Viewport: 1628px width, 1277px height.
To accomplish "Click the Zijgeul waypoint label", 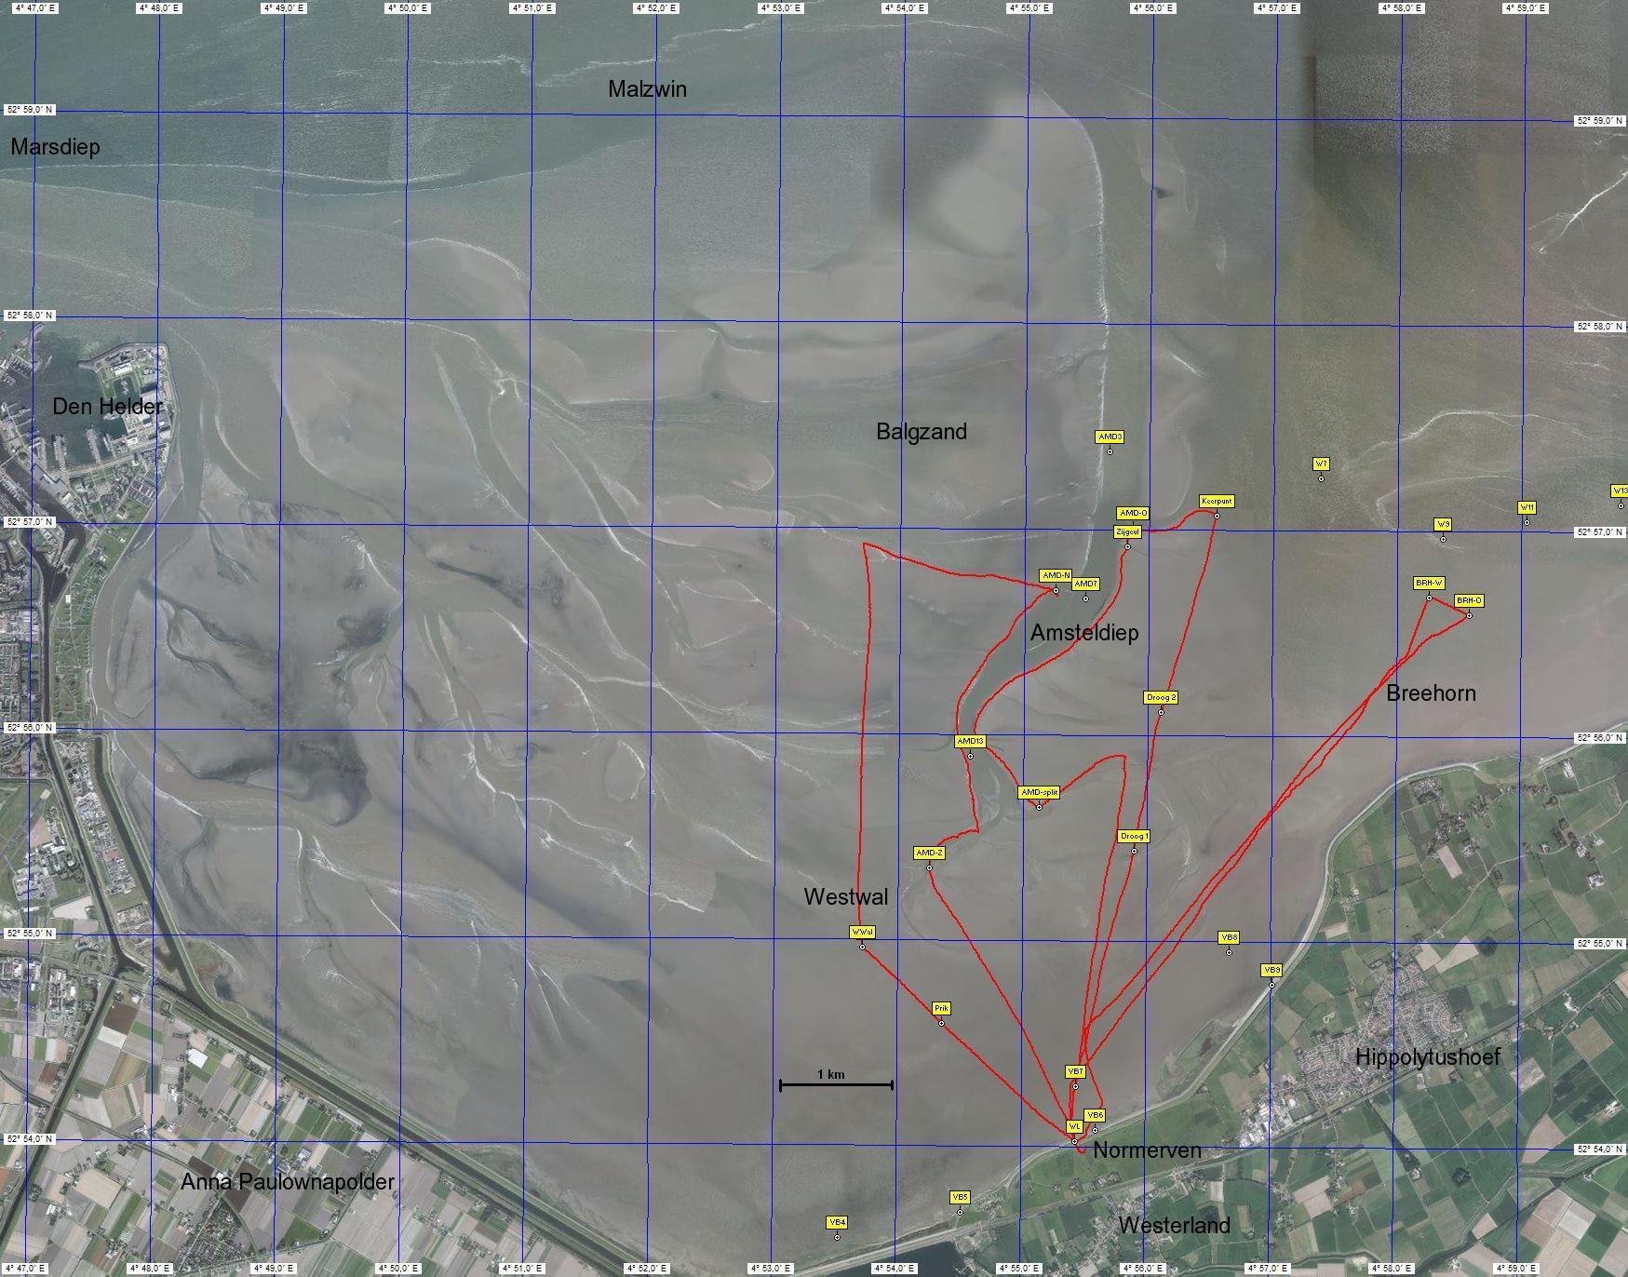I will tap(1127, 532).
